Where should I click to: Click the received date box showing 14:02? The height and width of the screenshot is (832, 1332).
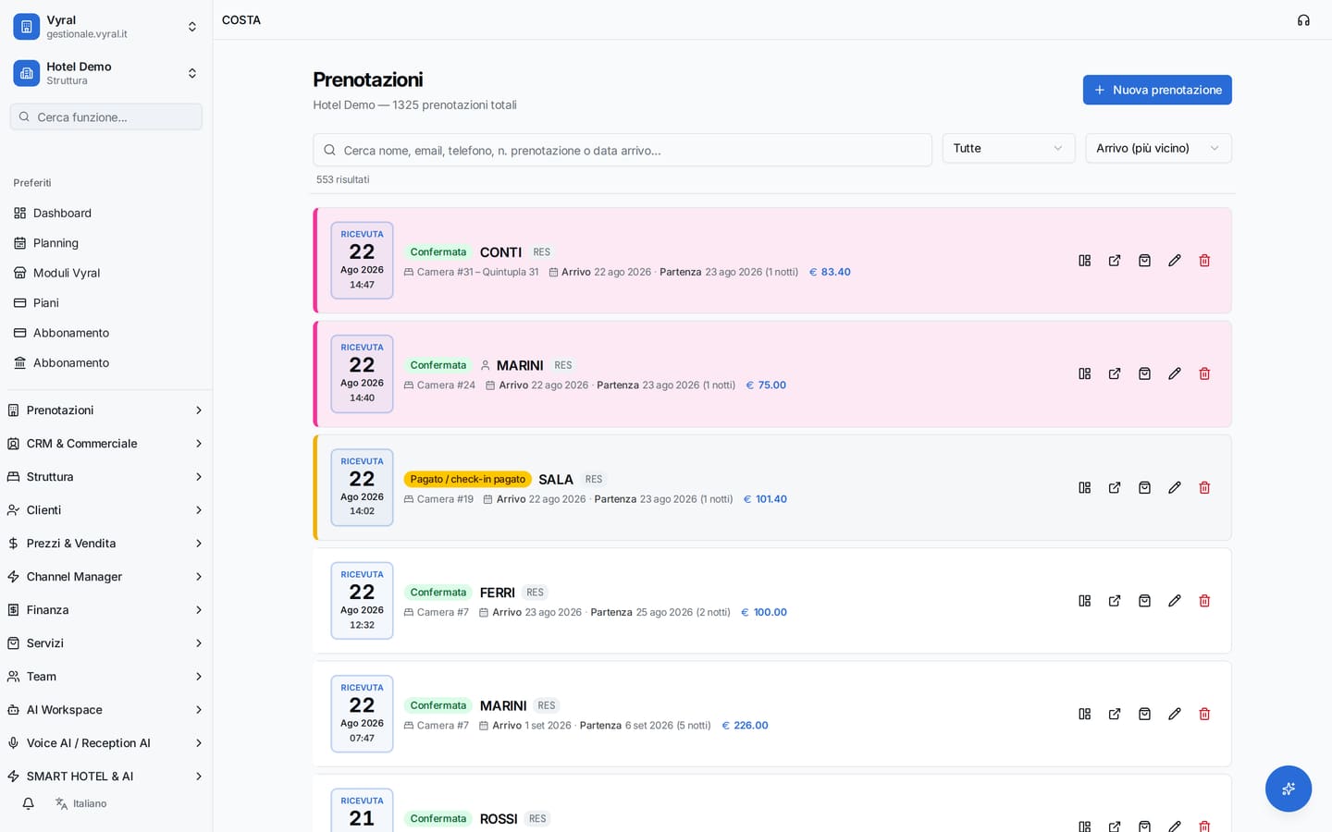pyautogui.click(x=362, y=487)
